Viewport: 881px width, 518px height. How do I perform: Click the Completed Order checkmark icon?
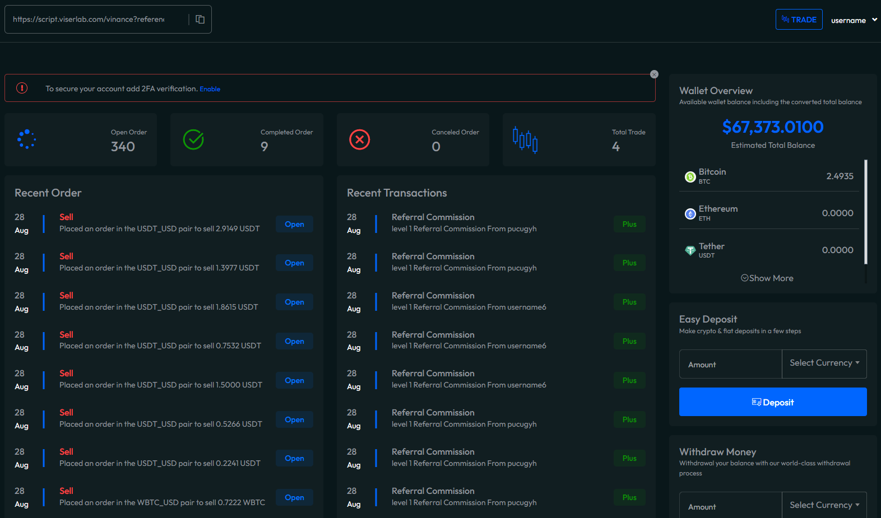coord(193,139)
